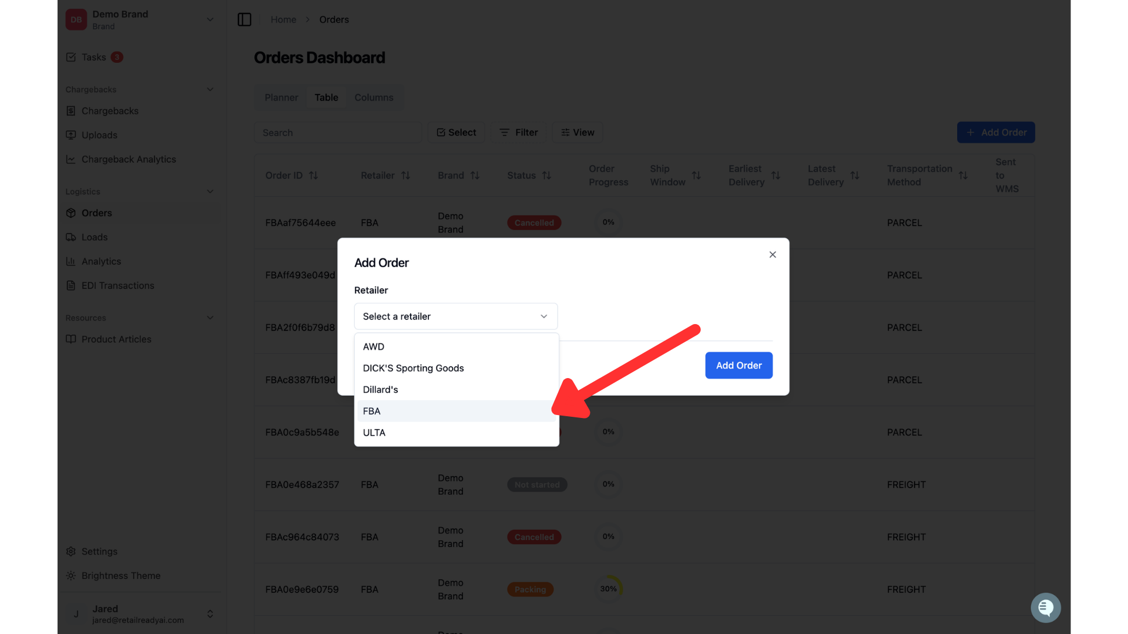Sort by Brand column arrows
The image size is (1128, 634).
click(475, 176)
